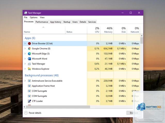Click Task Manager CPU value 0,6%
The width and height of the screenshot is (165, 123).
[x=97, y=64]
